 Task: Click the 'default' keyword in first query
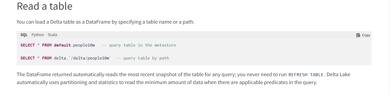coord(62,45)
